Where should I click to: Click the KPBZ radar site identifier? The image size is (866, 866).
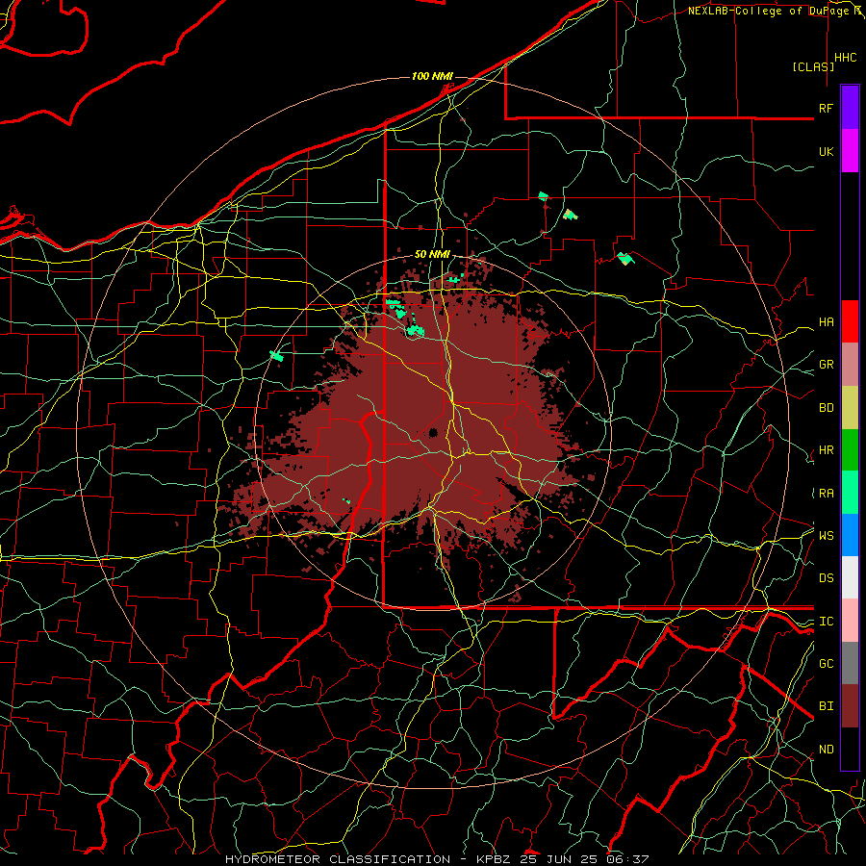pos(495,859)
